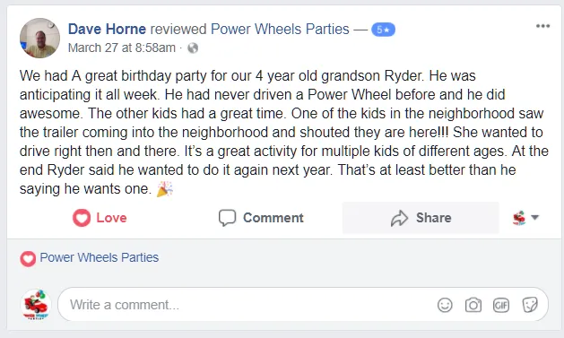This screenshot has height=338, width=564.
Task: Click the heart reaction icon below post
Action: [28, 258]
